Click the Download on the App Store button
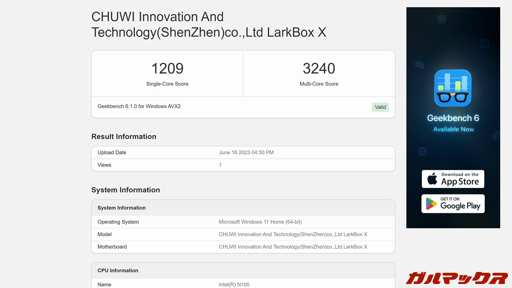Screen dimensions: 512x288 tap(452, 179)
